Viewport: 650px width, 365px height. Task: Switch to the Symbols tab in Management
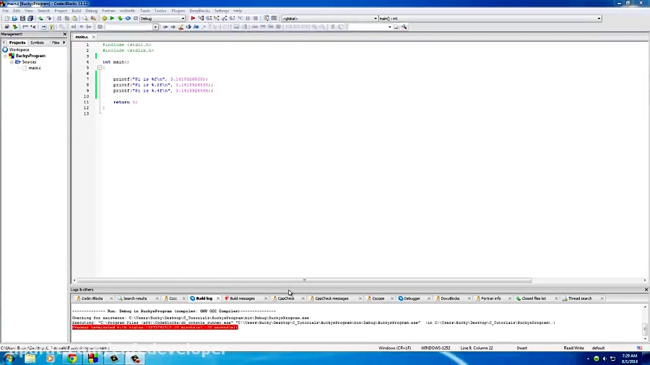point(37,43)
